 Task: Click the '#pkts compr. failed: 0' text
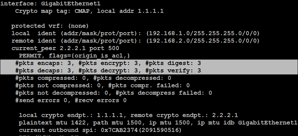coord(149,85)
